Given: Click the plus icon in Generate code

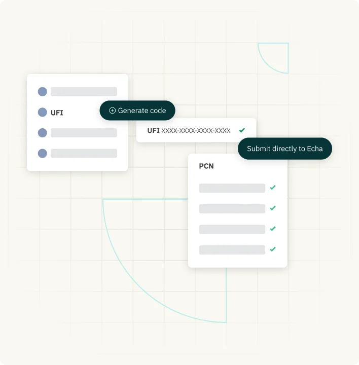Looking at the screenshot, I should click(112, 111).
